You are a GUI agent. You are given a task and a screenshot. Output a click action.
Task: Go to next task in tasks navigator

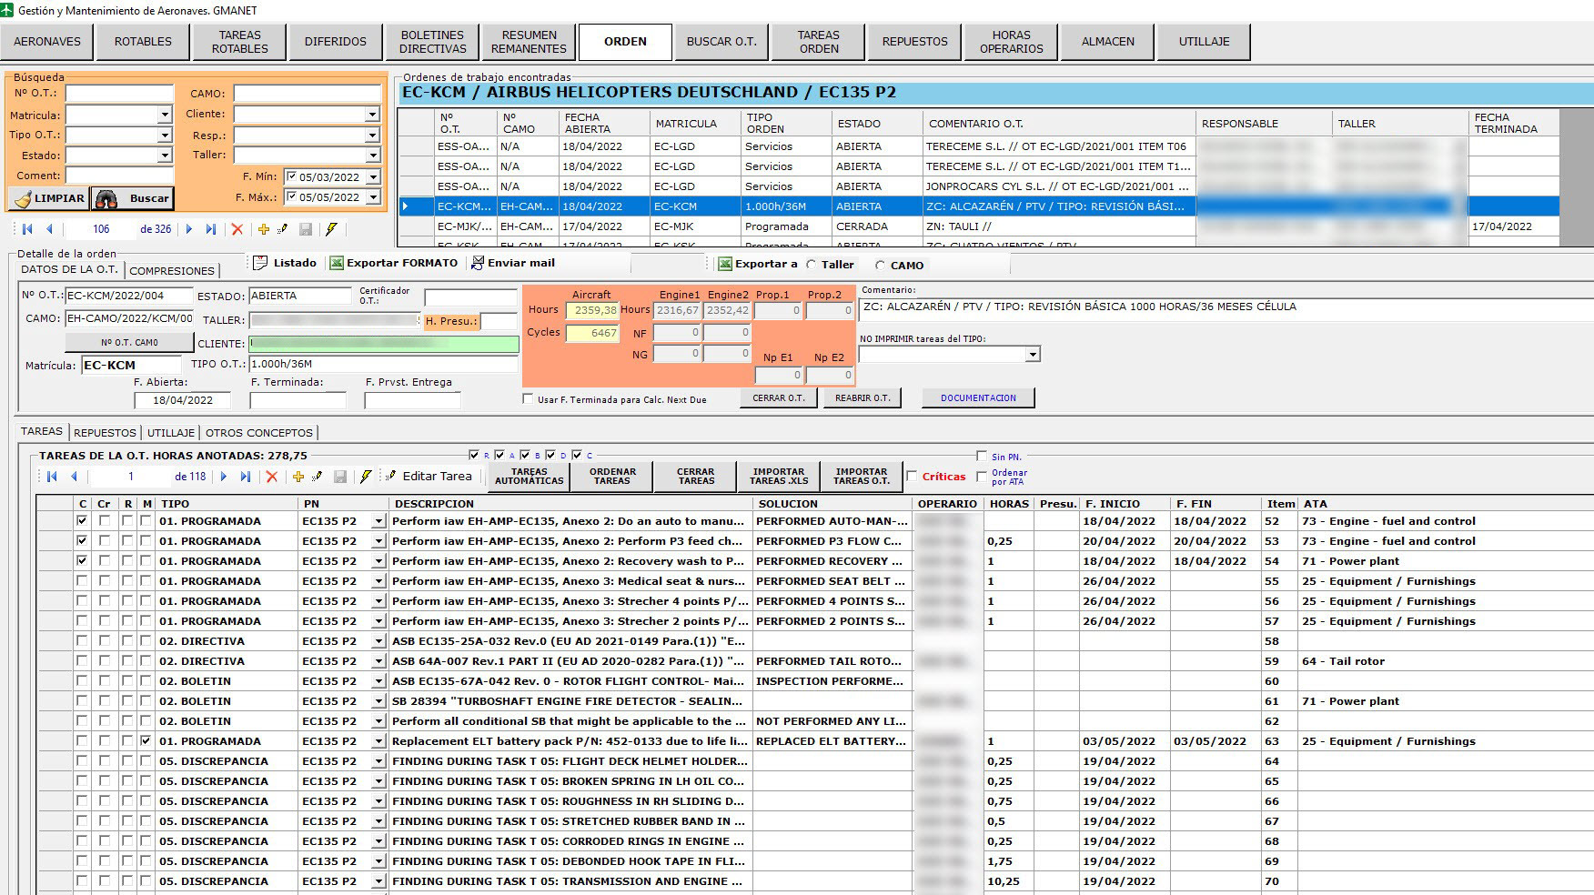224,477
